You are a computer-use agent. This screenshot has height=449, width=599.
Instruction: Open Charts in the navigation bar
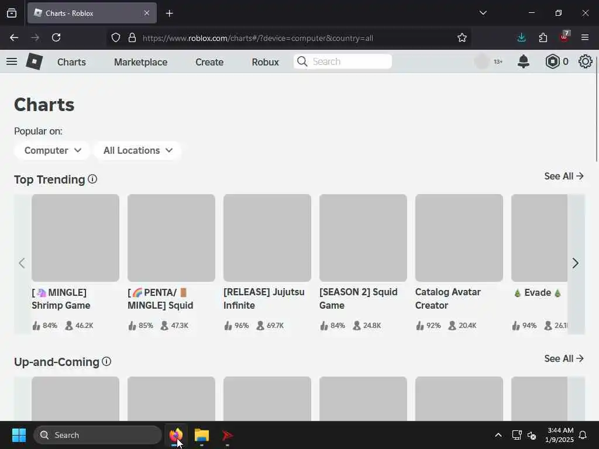(71, 62)
